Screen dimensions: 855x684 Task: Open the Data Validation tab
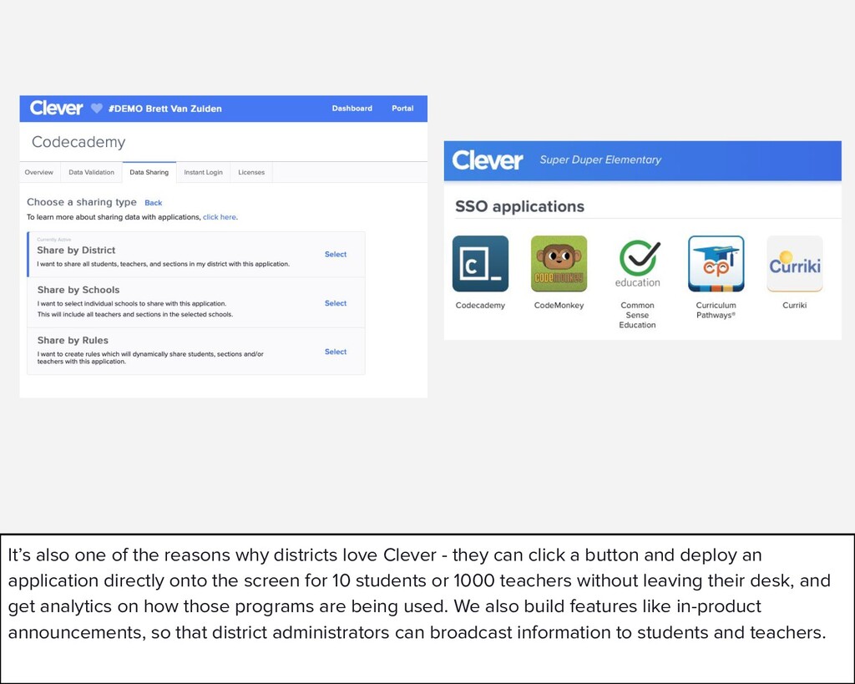click(92, 172)
